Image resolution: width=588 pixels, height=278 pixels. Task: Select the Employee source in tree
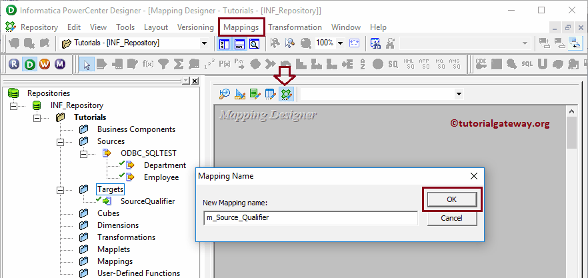click(x=161, y=177)
